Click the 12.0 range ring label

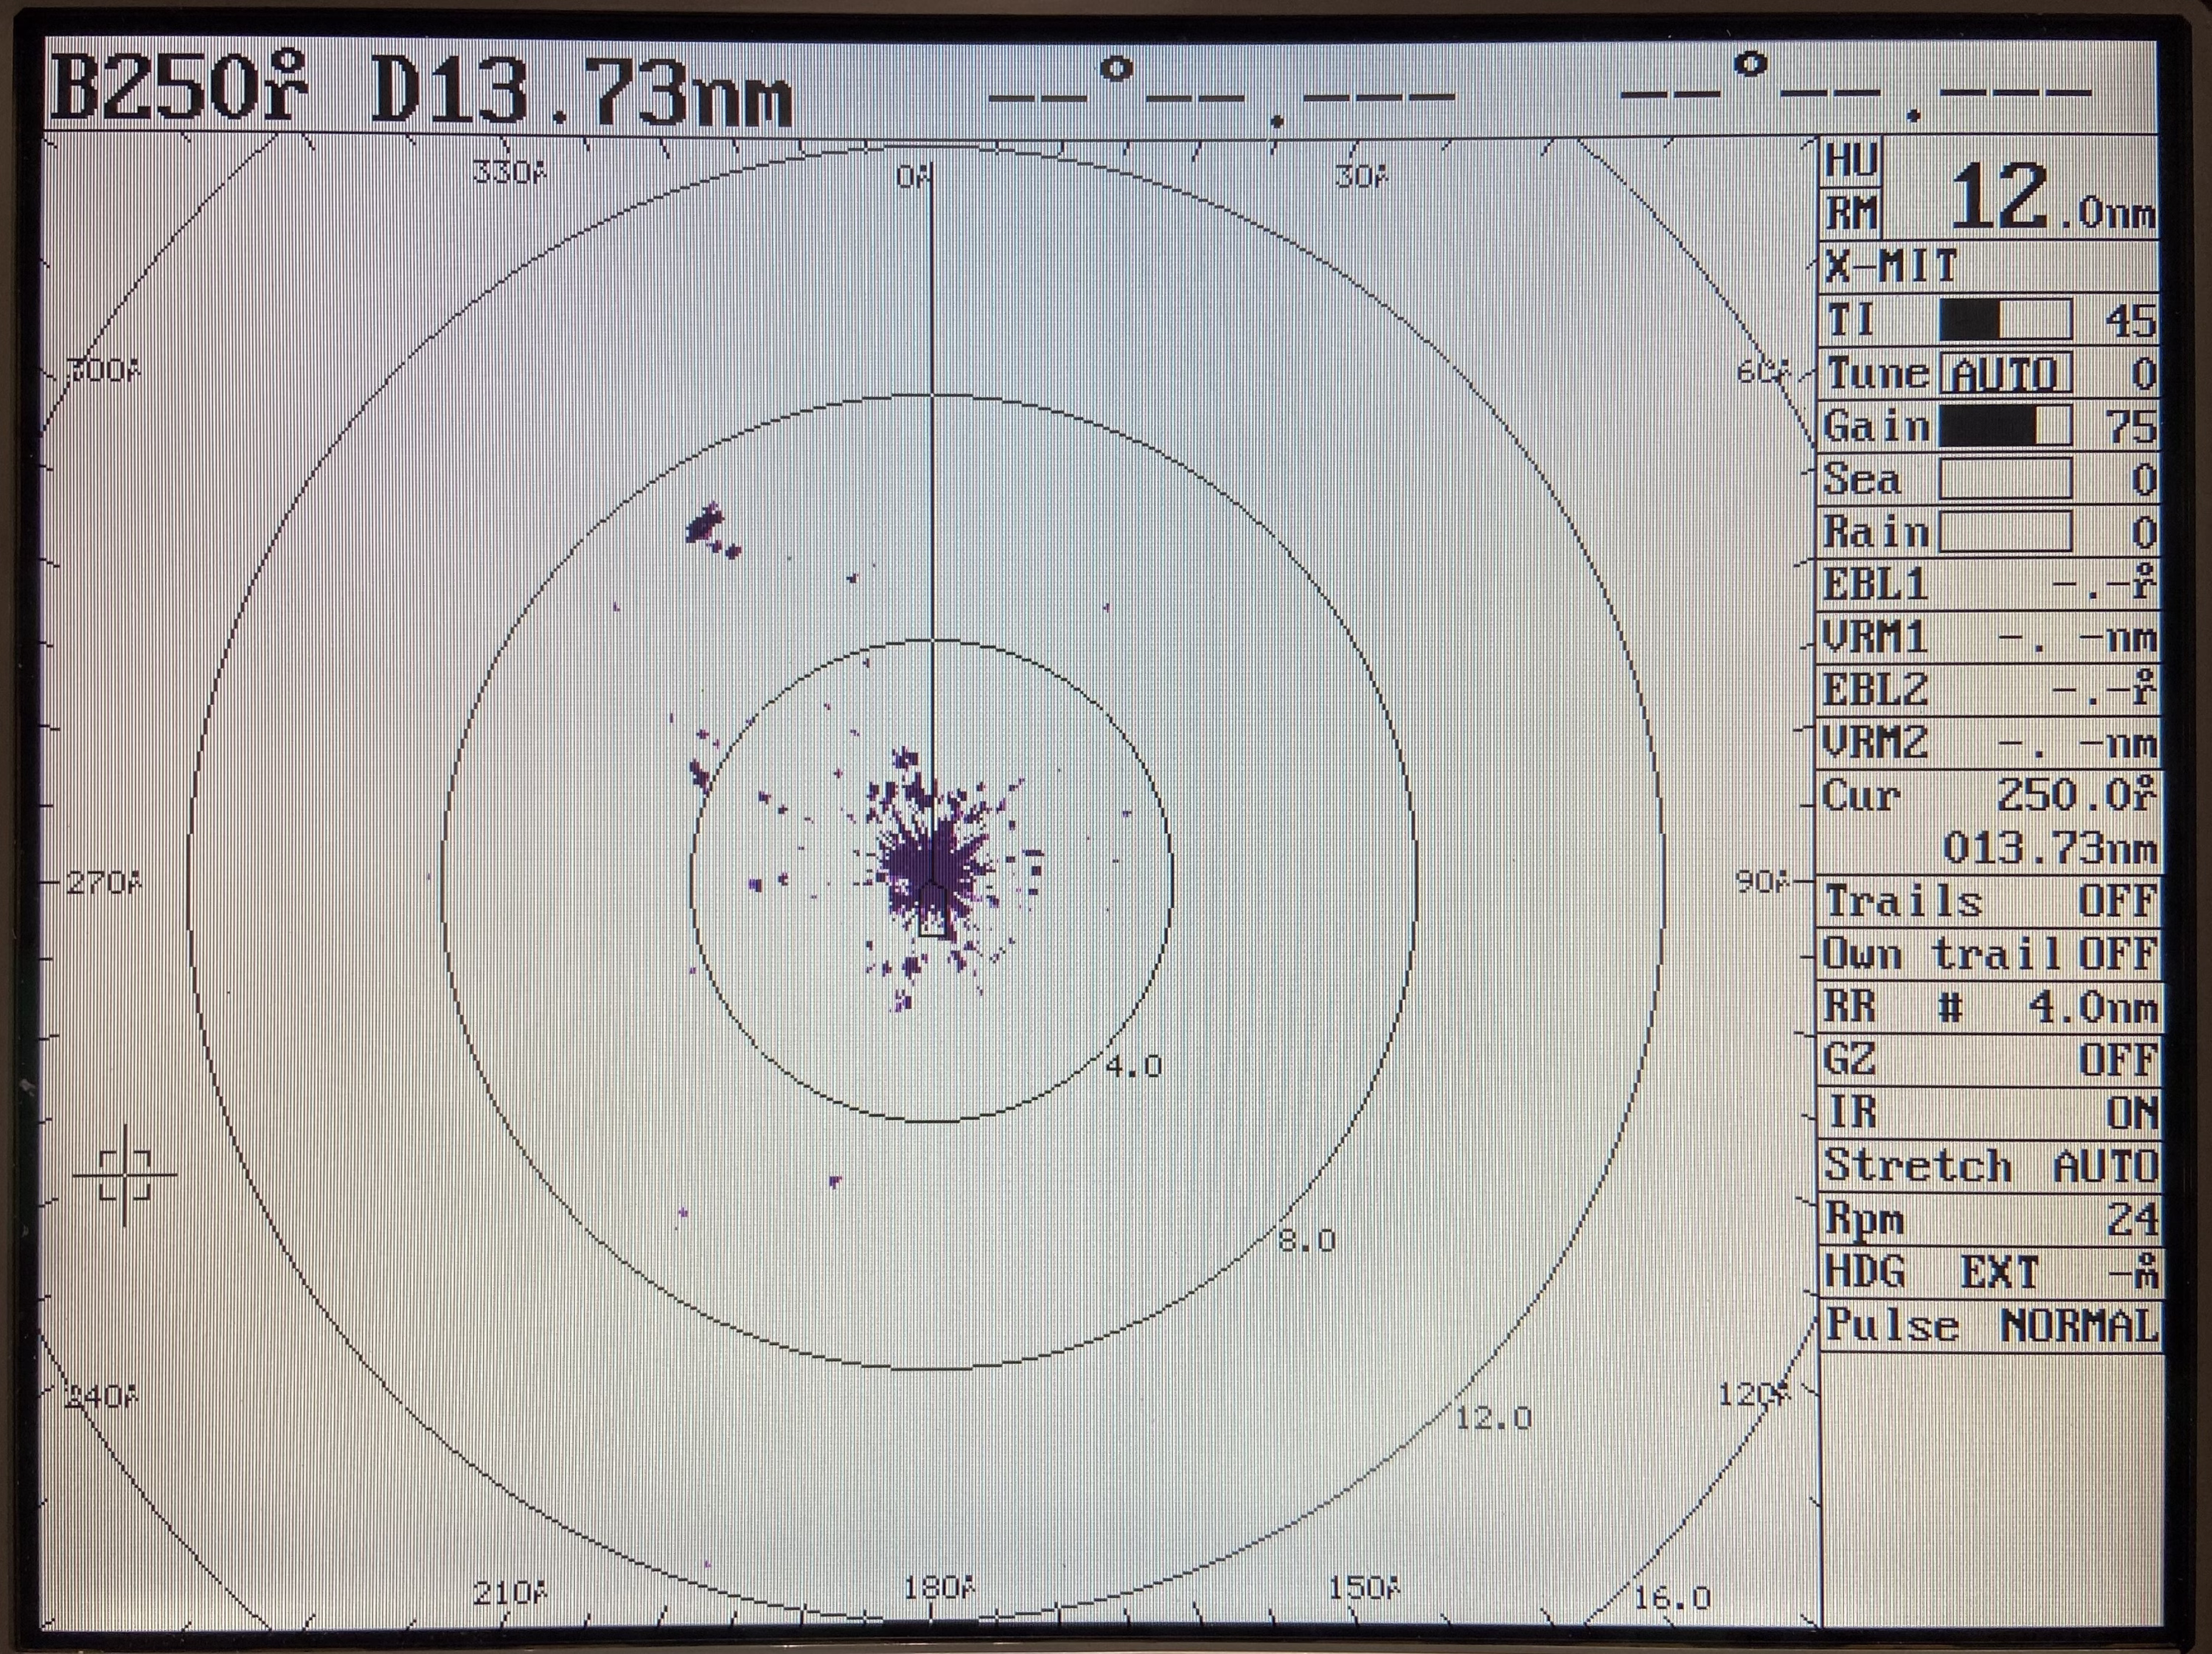click(x=1493, y=1418)
